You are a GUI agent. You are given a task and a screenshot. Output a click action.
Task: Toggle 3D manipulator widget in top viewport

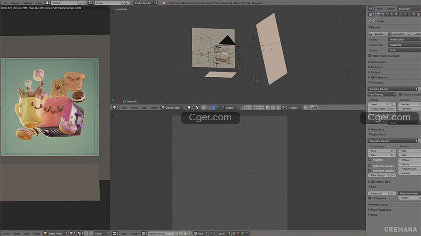point(209,108)
